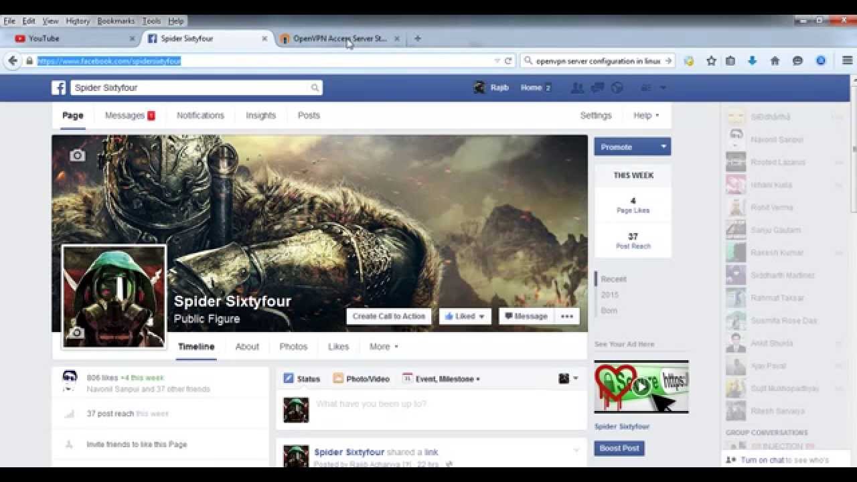The image size is (857, 482).
Task: Open the Photos tab
Action: [293, 347]
